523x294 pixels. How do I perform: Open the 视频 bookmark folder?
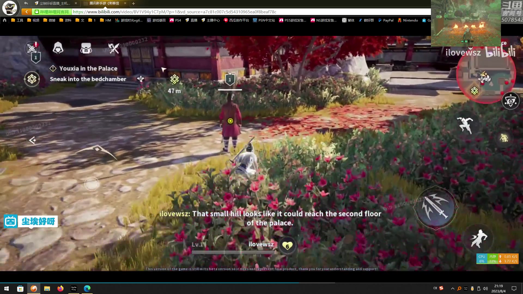click(x=33, y=20)
